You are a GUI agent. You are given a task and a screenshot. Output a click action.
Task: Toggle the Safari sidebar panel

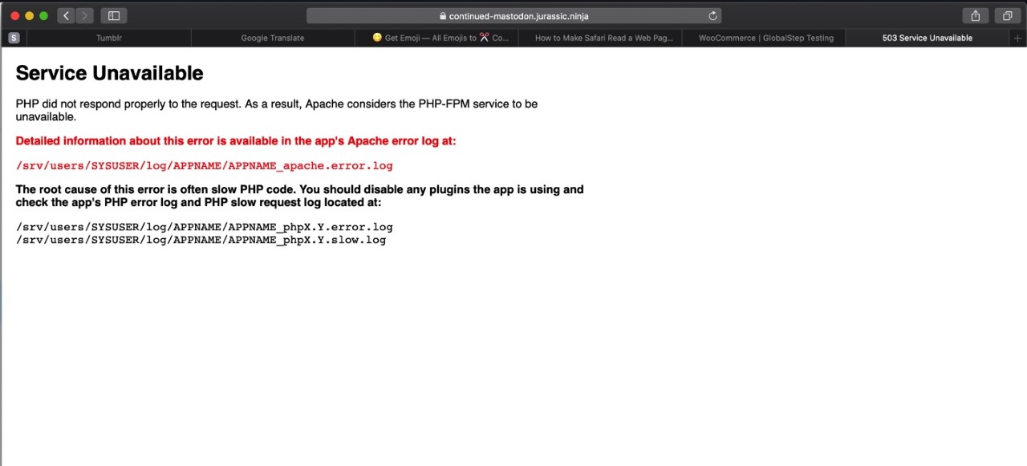[113, 15]
